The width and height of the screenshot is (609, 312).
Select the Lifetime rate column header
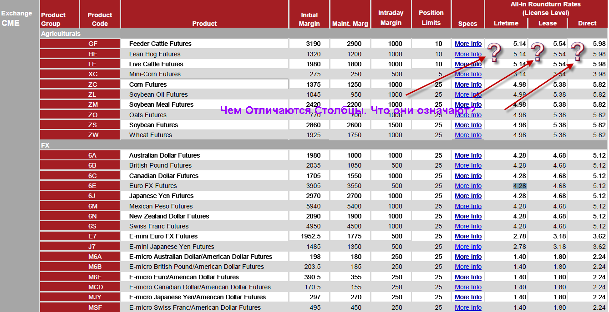tap(506, 23)
